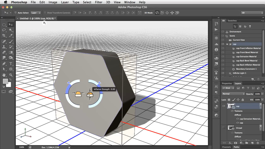Enable the Auto-Select checkbox
Image resolution: width=265 pixels, height=149 pixels.
click(x=15, y=13)
